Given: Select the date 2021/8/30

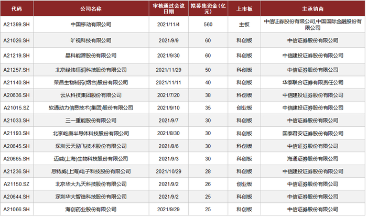Looking at the screenshot, I should pos(168,133).
